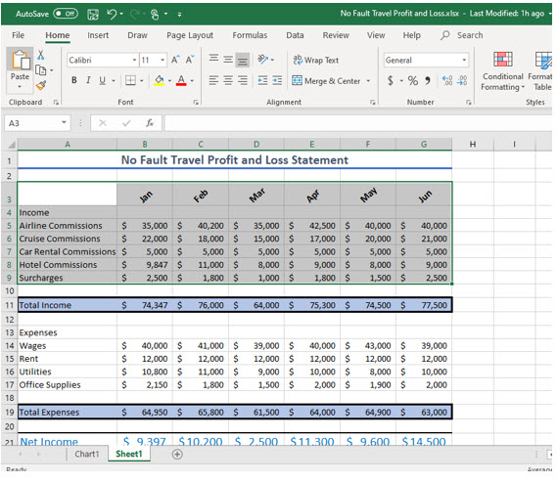
Task: Click the Accounting dollar format icon
Action: [x=391, y=81]
